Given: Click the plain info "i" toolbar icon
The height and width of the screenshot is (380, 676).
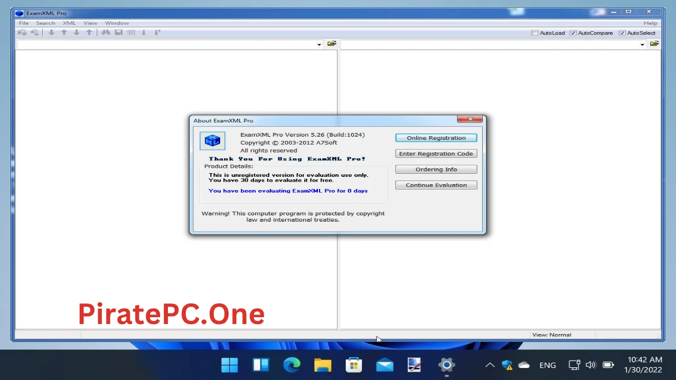Looking at the screenshot, I should [x=144, y=33].
